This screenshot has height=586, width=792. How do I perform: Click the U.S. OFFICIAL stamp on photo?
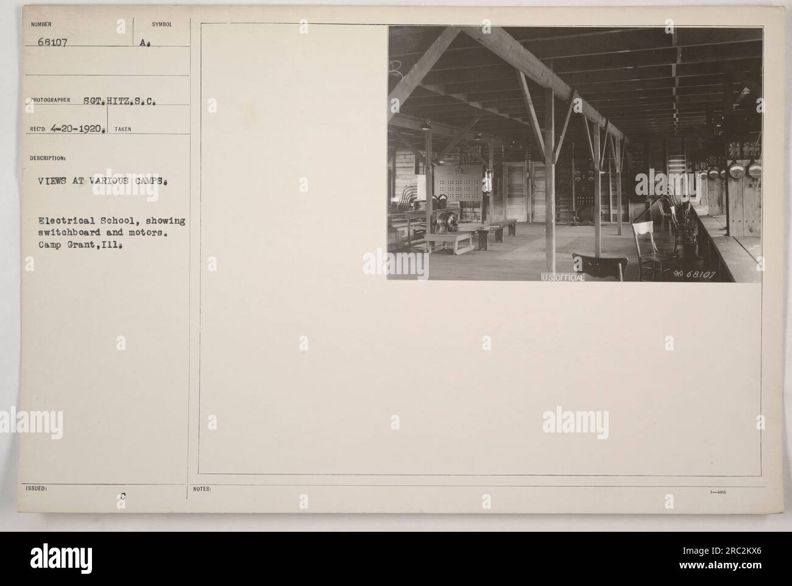point(562,278)
